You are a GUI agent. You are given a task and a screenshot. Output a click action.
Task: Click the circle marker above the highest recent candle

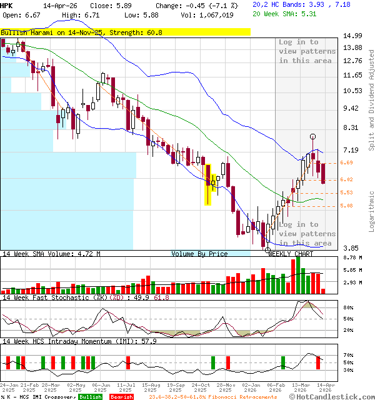pyautogui.click(x=312, y=136)
